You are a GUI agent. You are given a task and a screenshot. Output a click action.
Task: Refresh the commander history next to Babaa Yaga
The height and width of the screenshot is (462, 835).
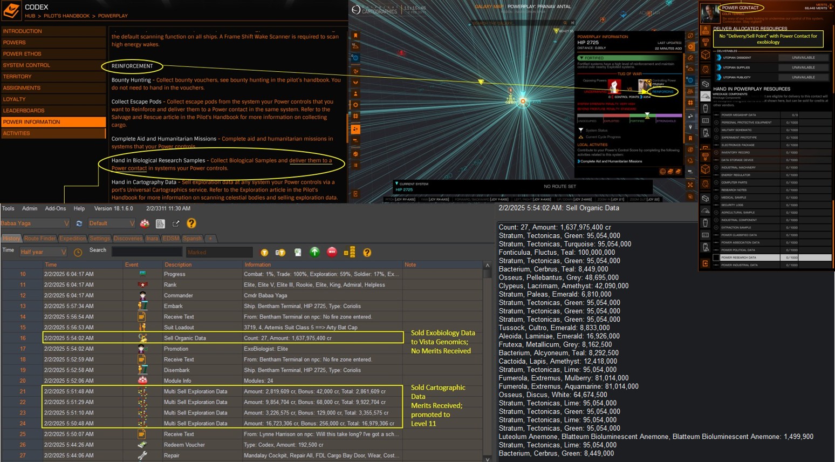point(79,223)
